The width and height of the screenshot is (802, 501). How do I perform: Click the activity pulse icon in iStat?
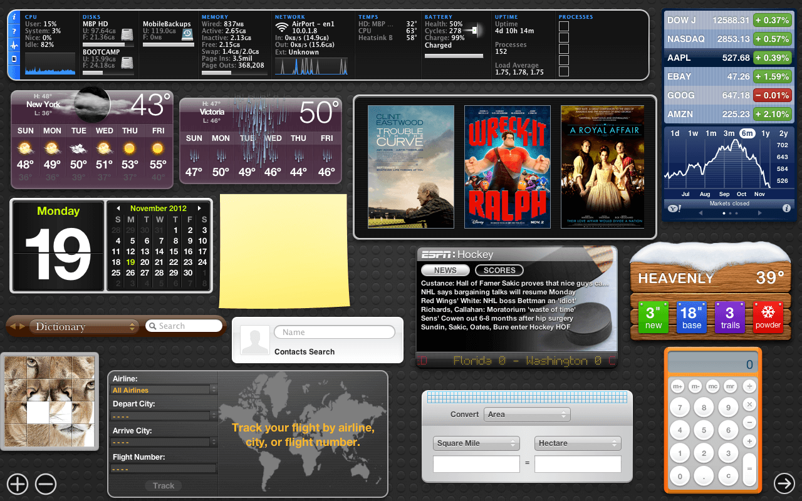(14, 46)
